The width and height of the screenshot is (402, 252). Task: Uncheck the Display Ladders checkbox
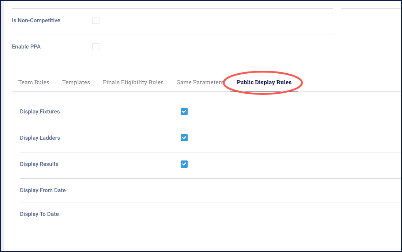[x=184, y=138]
